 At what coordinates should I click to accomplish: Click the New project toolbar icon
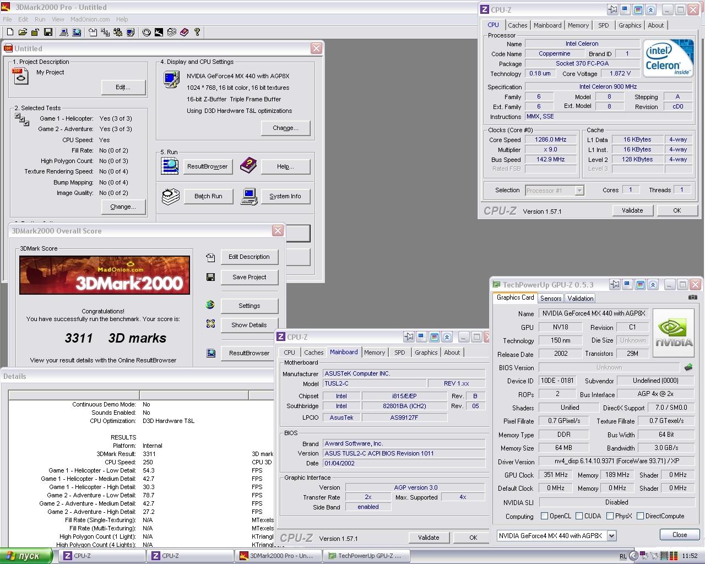(10, 32)
